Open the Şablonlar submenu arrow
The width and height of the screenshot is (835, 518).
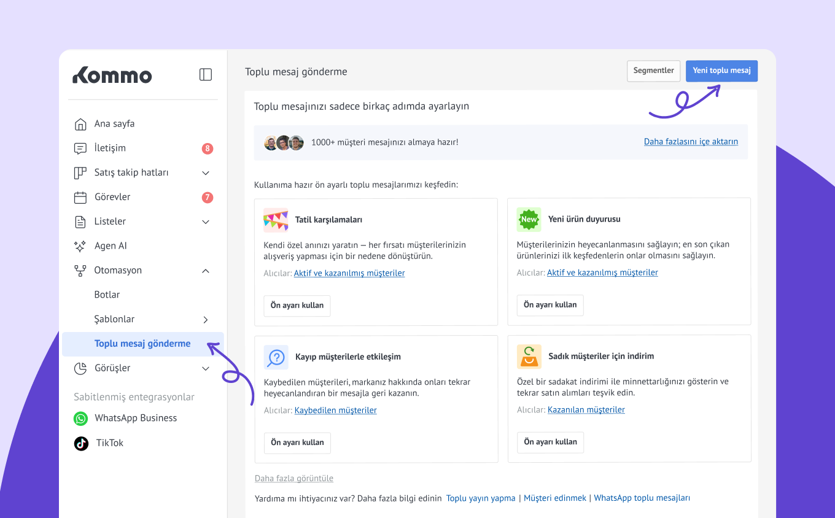(206, 320)
